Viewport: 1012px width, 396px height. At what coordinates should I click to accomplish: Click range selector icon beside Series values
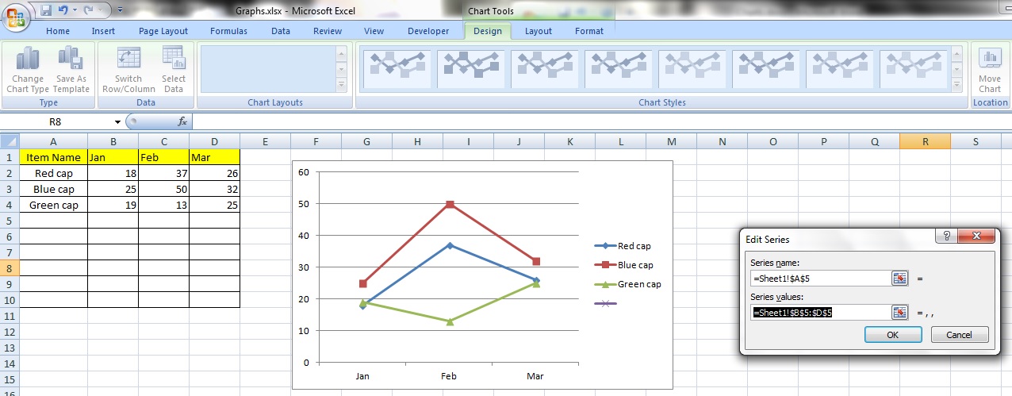[x=899, y=313]
